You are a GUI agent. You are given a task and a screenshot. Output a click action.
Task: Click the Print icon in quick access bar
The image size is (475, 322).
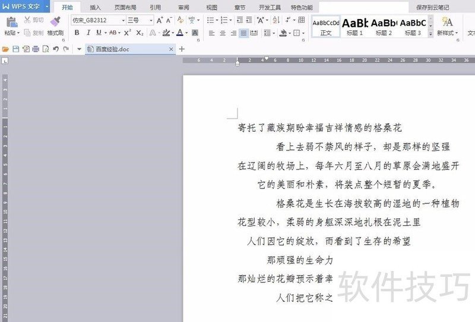pos(36,49)
